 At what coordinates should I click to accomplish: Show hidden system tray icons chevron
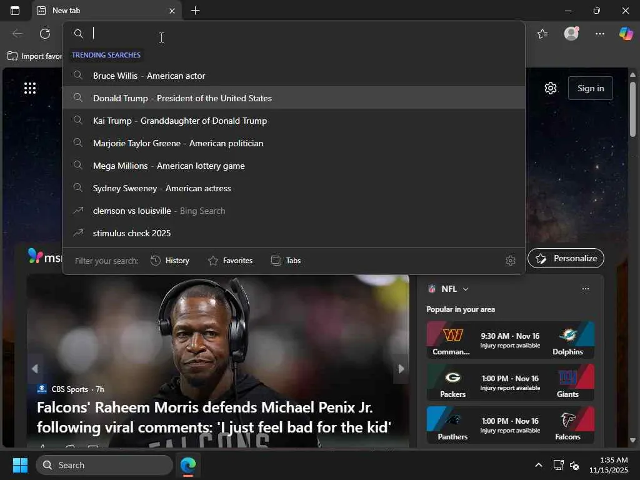click(x=538, y=465)
